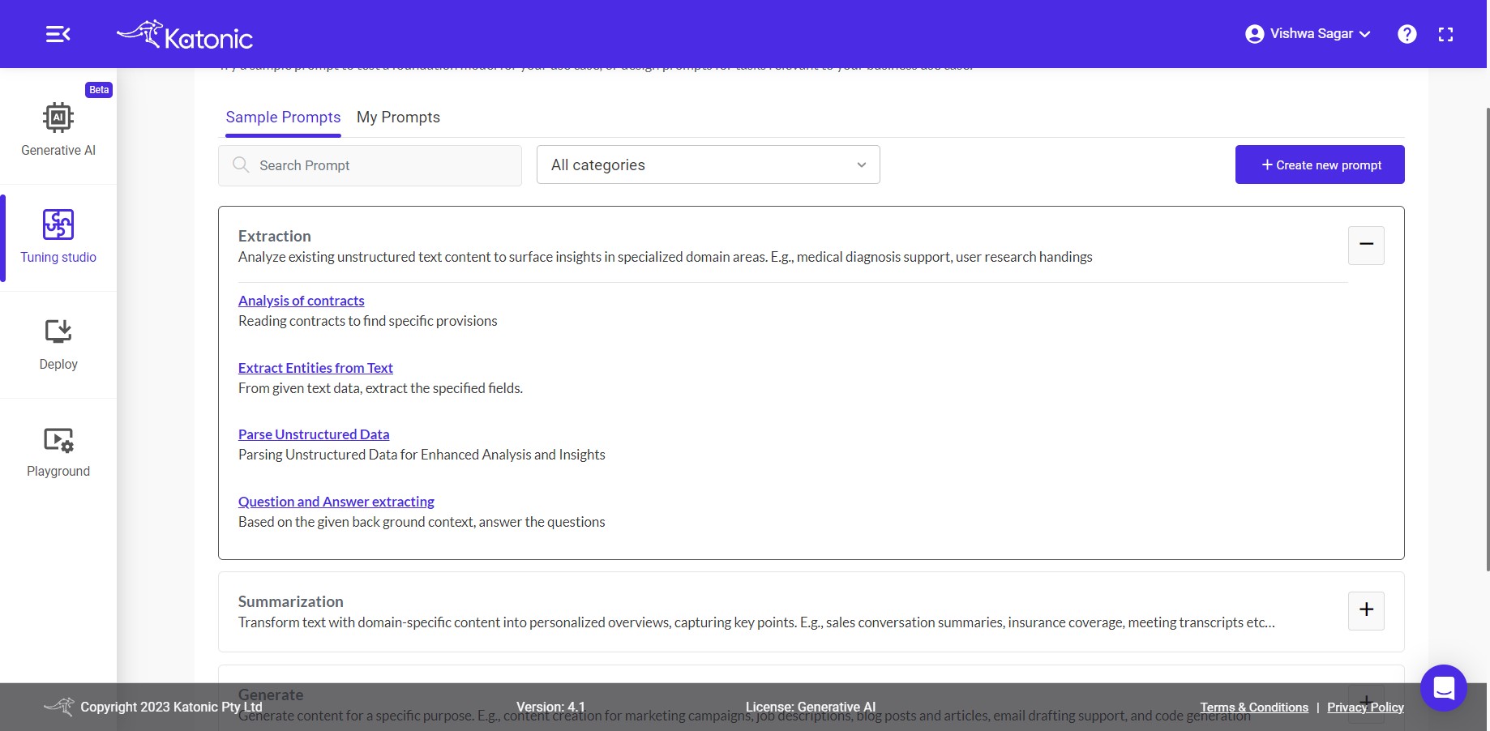Screen dimensions: 1490x731
Task: Toggle fullscreen mode icon
Action: (1445, 34)
